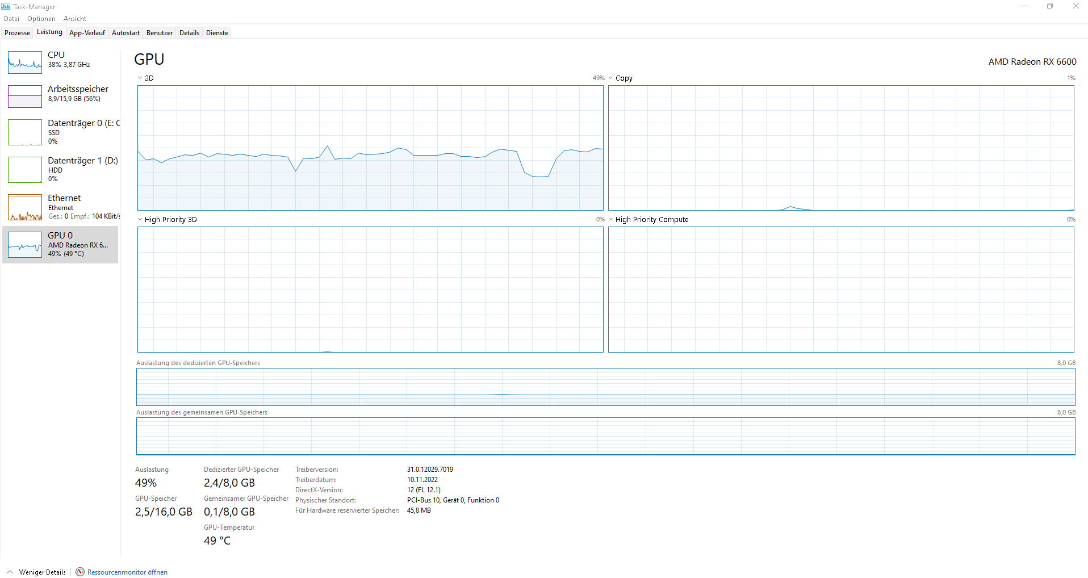Screen dimensions: 1088x578
Task: Open the 3D engine graph dropdown
Action: [x=140, y=78]
